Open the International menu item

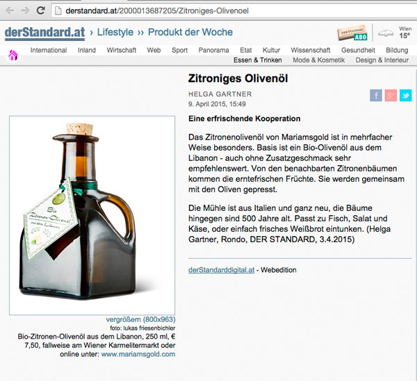pyautogui.click(x=49, y=50)
